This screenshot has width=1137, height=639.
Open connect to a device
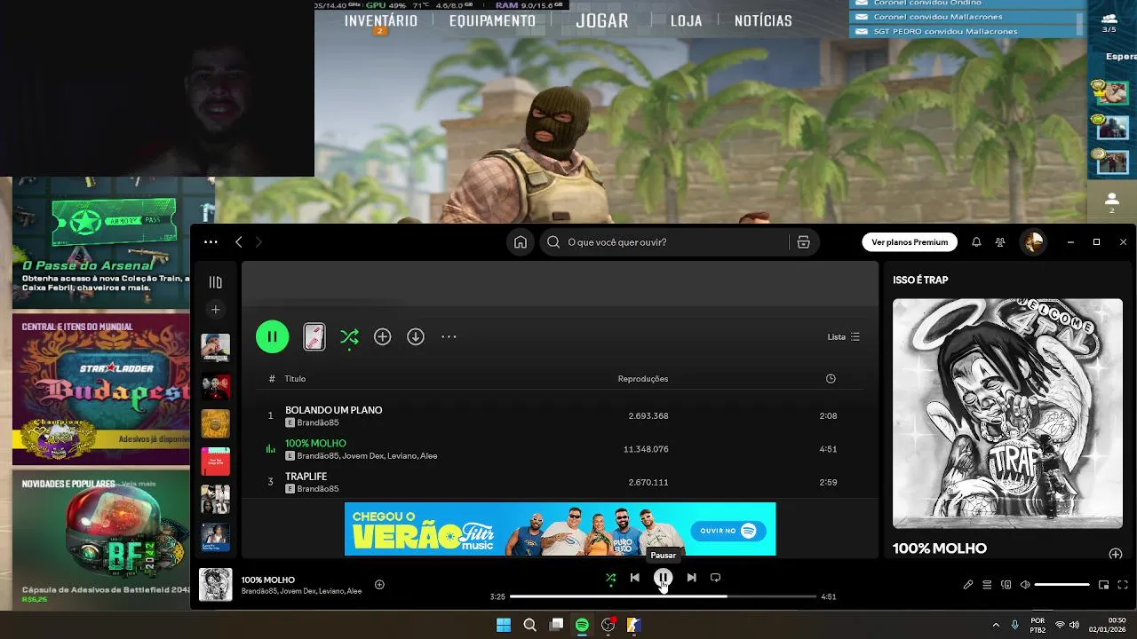pos(1006,585)
